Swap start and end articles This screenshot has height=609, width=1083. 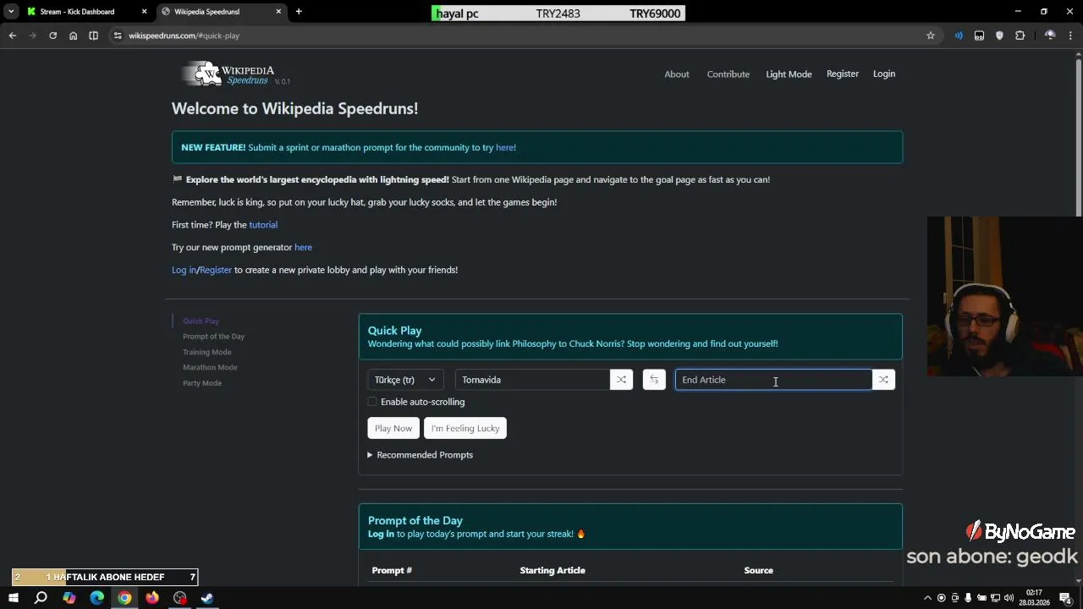654,380
